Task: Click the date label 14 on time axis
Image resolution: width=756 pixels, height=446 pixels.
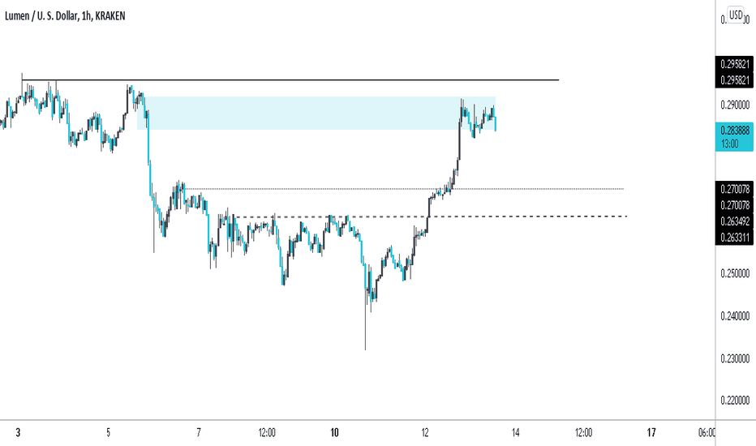Action: 515,432
